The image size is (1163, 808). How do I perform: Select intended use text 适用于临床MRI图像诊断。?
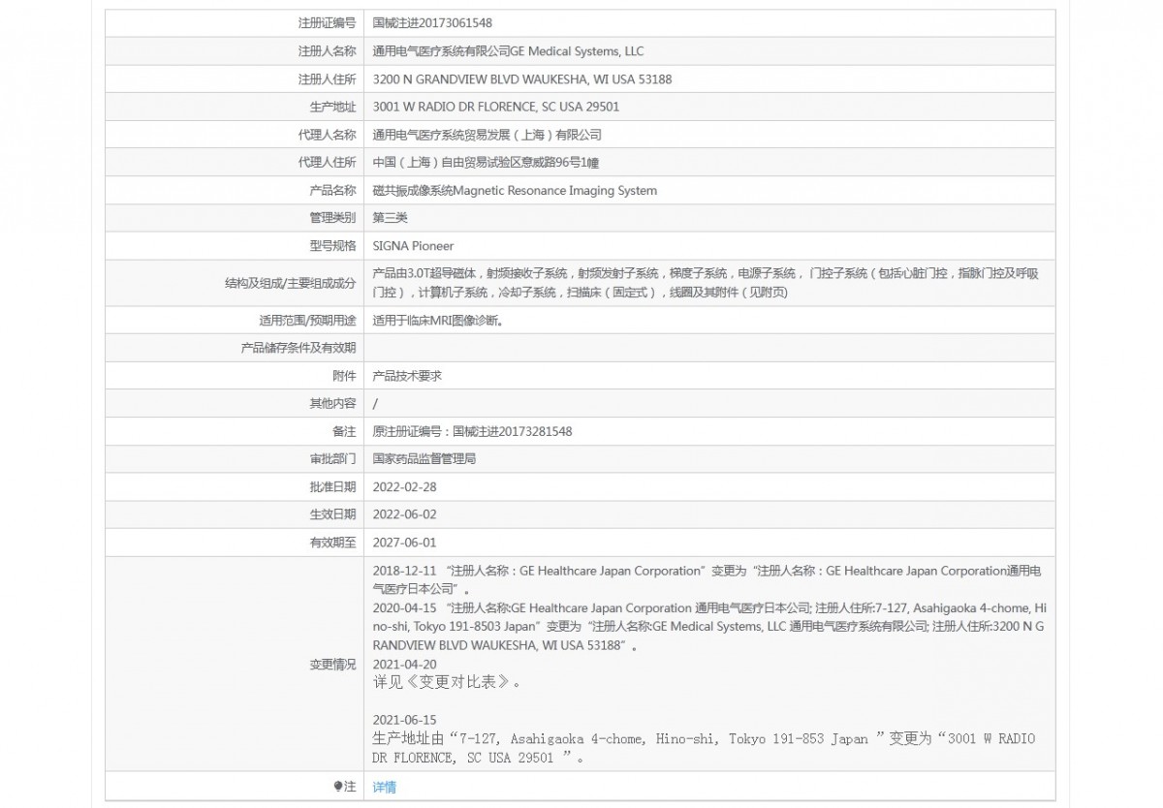point(438,320)
